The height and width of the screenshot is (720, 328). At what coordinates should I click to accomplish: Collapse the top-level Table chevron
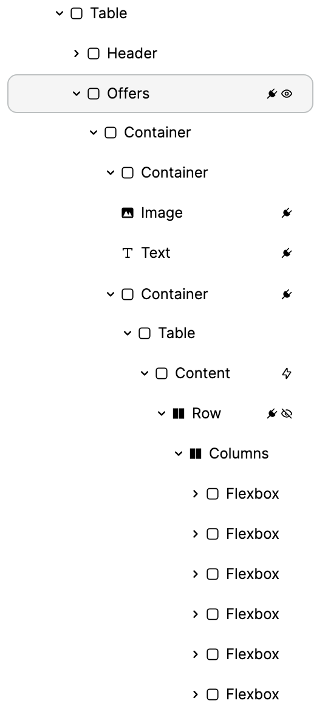[60, 13]
